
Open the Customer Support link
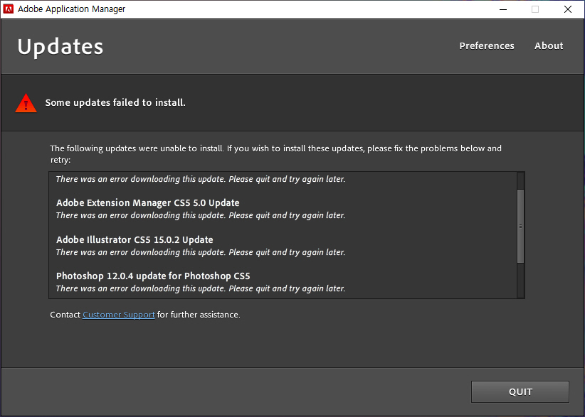[119, 315]
